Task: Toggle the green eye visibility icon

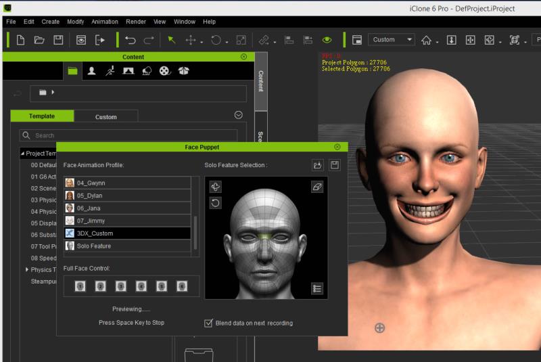Action: [327, 40]
